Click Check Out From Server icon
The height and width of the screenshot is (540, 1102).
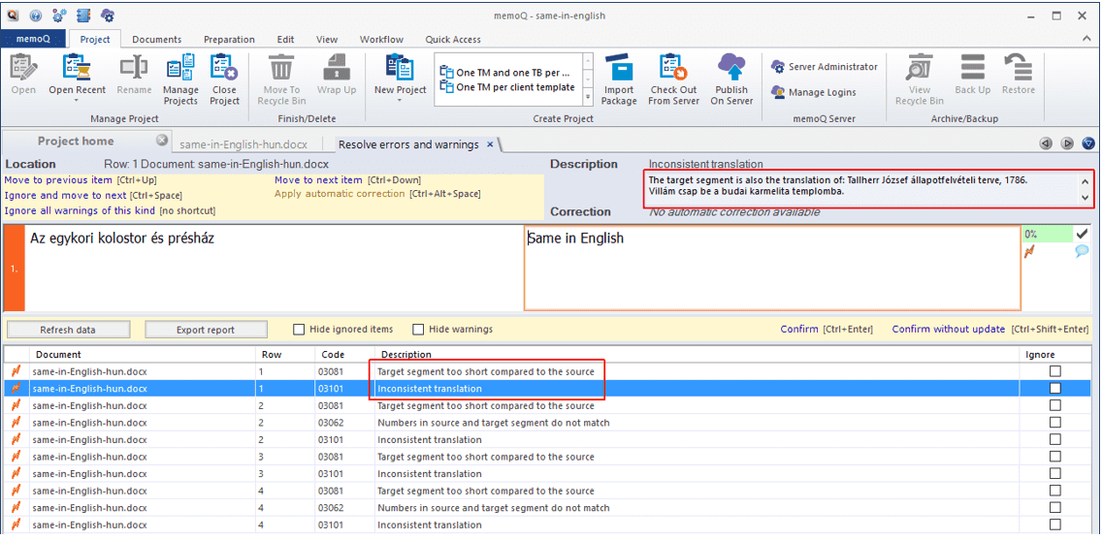[673, 69]
